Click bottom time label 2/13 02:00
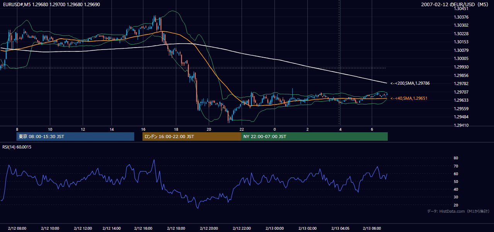 [308, 228]
